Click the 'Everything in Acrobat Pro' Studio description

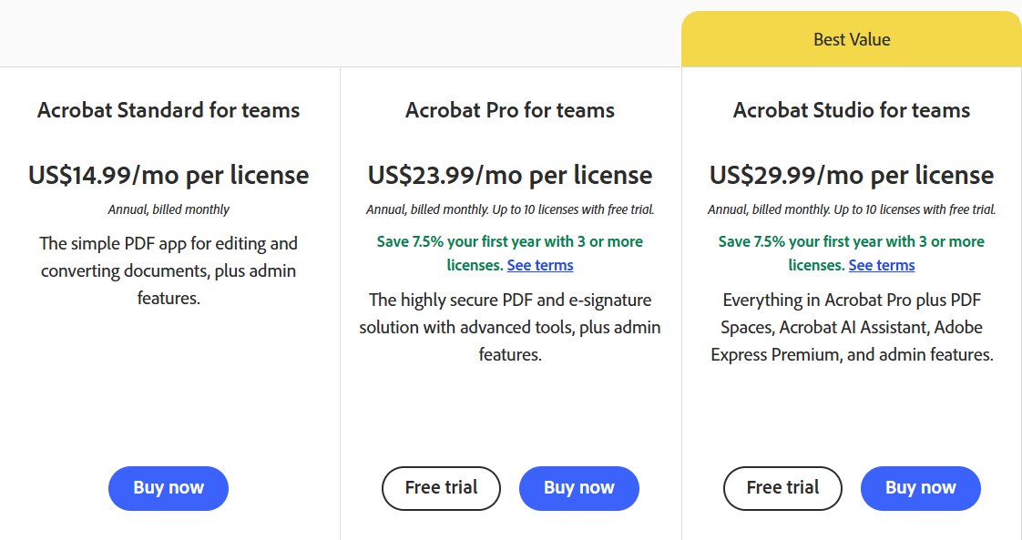852,327
